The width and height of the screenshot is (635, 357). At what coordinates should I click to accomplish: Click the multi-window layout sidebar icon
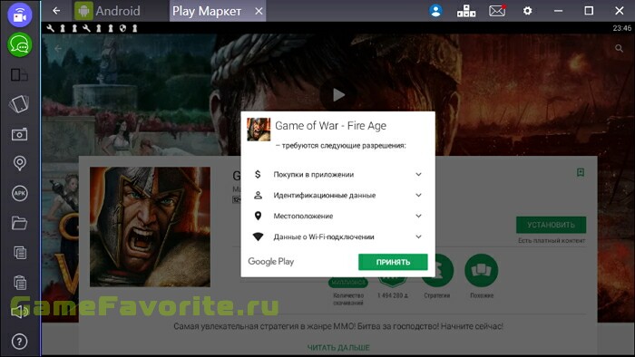[19, 75]
